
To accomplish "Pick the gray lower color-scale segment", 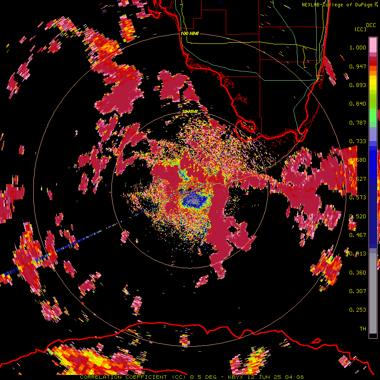I will 373,294.
